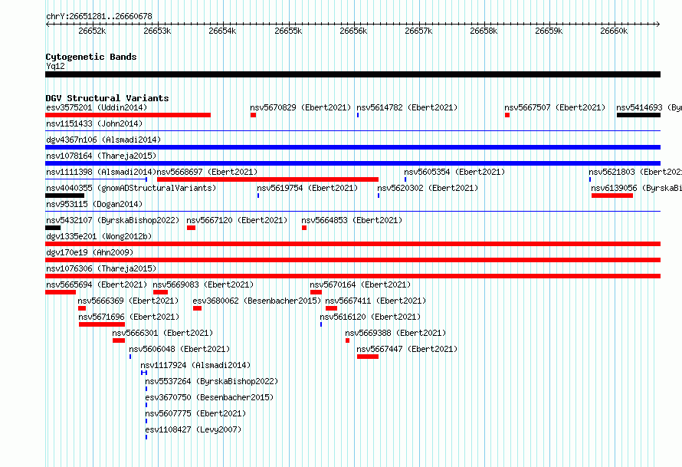Click the esv3575201 (Uddin2014) variant label
The image size is (682, 467).
pos(97,107)
